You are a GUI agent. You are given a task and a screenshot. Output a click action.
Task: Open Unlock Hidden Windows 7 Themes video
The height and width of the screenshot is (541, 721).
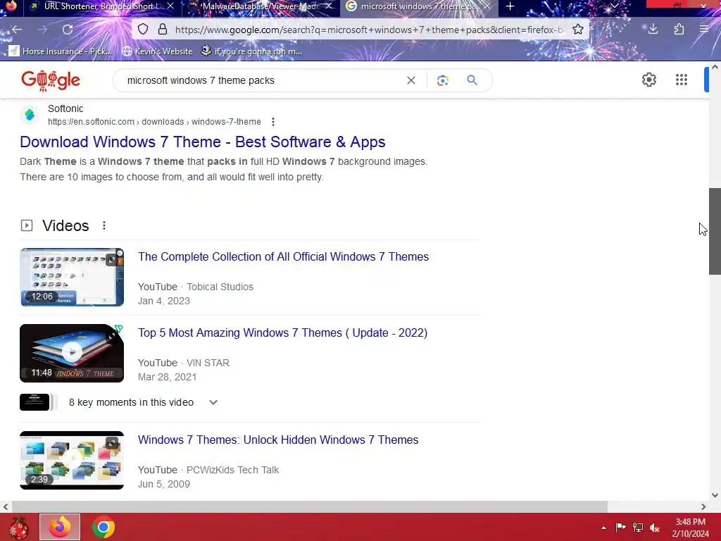click(278, 440)
